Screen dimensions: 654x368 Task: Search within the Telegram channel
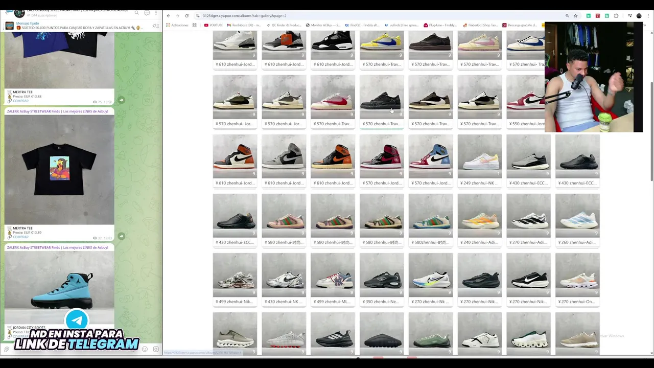136,13
